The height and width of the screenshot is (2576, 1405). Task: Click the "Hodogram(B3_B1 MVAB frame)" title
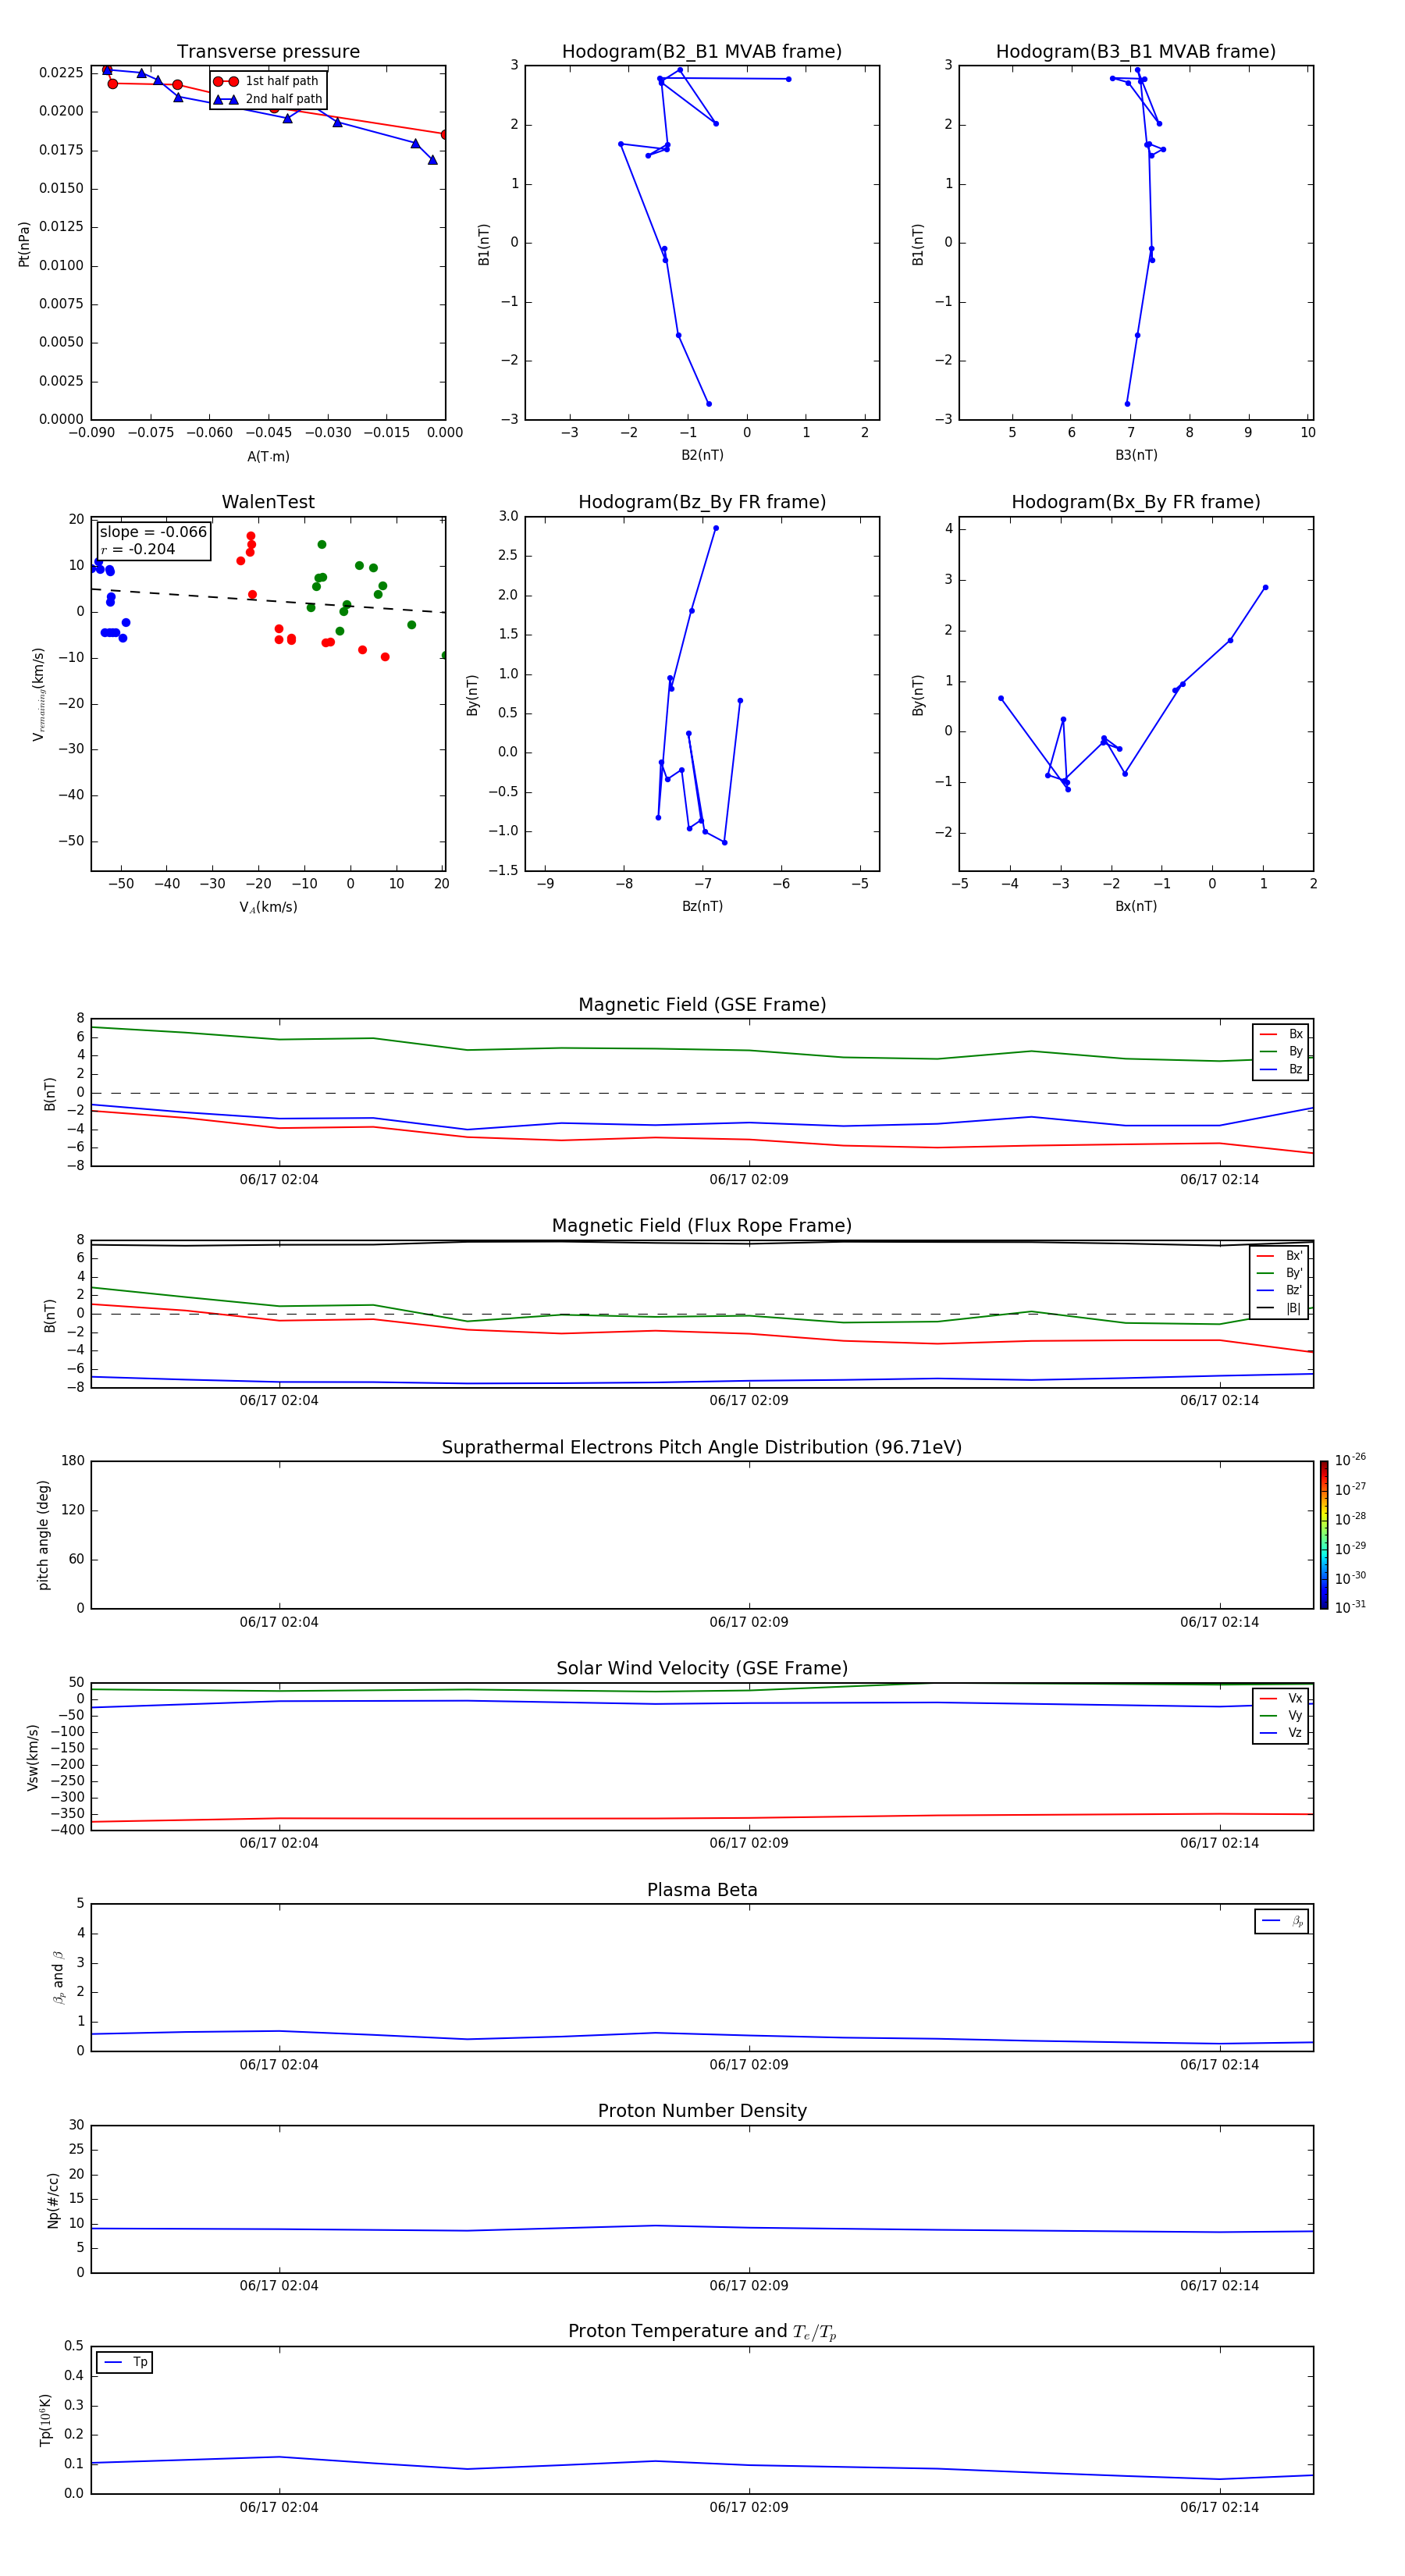[x=1136, y=52]
